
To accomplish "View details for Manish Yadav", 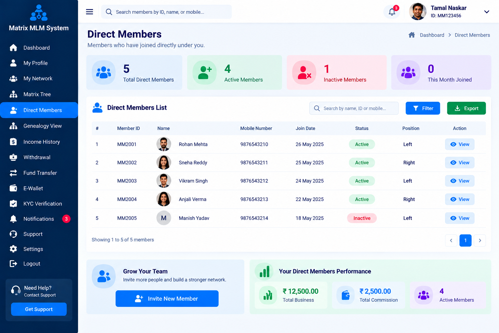I will pos(460,218).
